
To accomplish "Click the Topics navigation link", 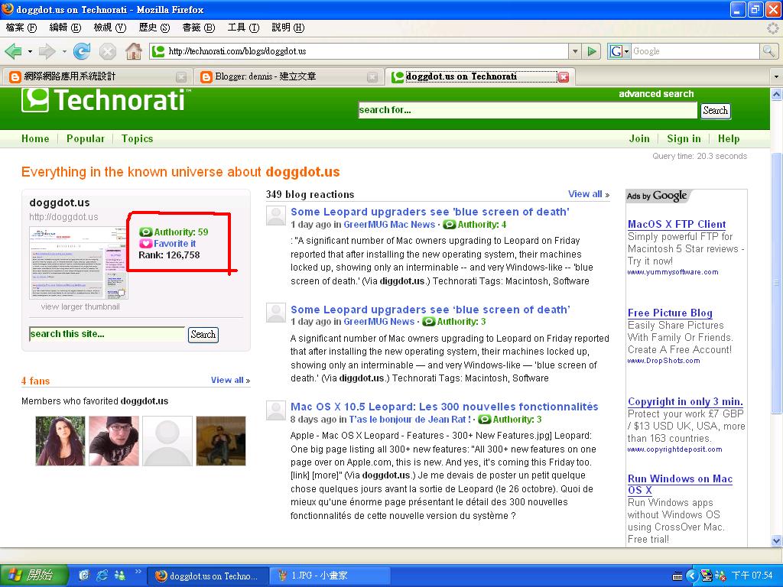I will (137, 139).
